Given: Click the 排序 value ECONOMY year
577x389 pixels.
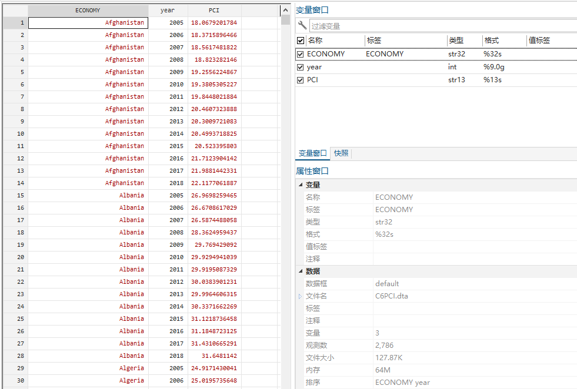Looking at the screenshot, I should point(402,383).
